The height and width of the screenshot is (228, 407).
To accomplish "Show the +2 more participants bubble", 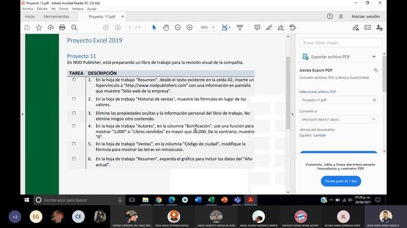I will click(15, 217).
